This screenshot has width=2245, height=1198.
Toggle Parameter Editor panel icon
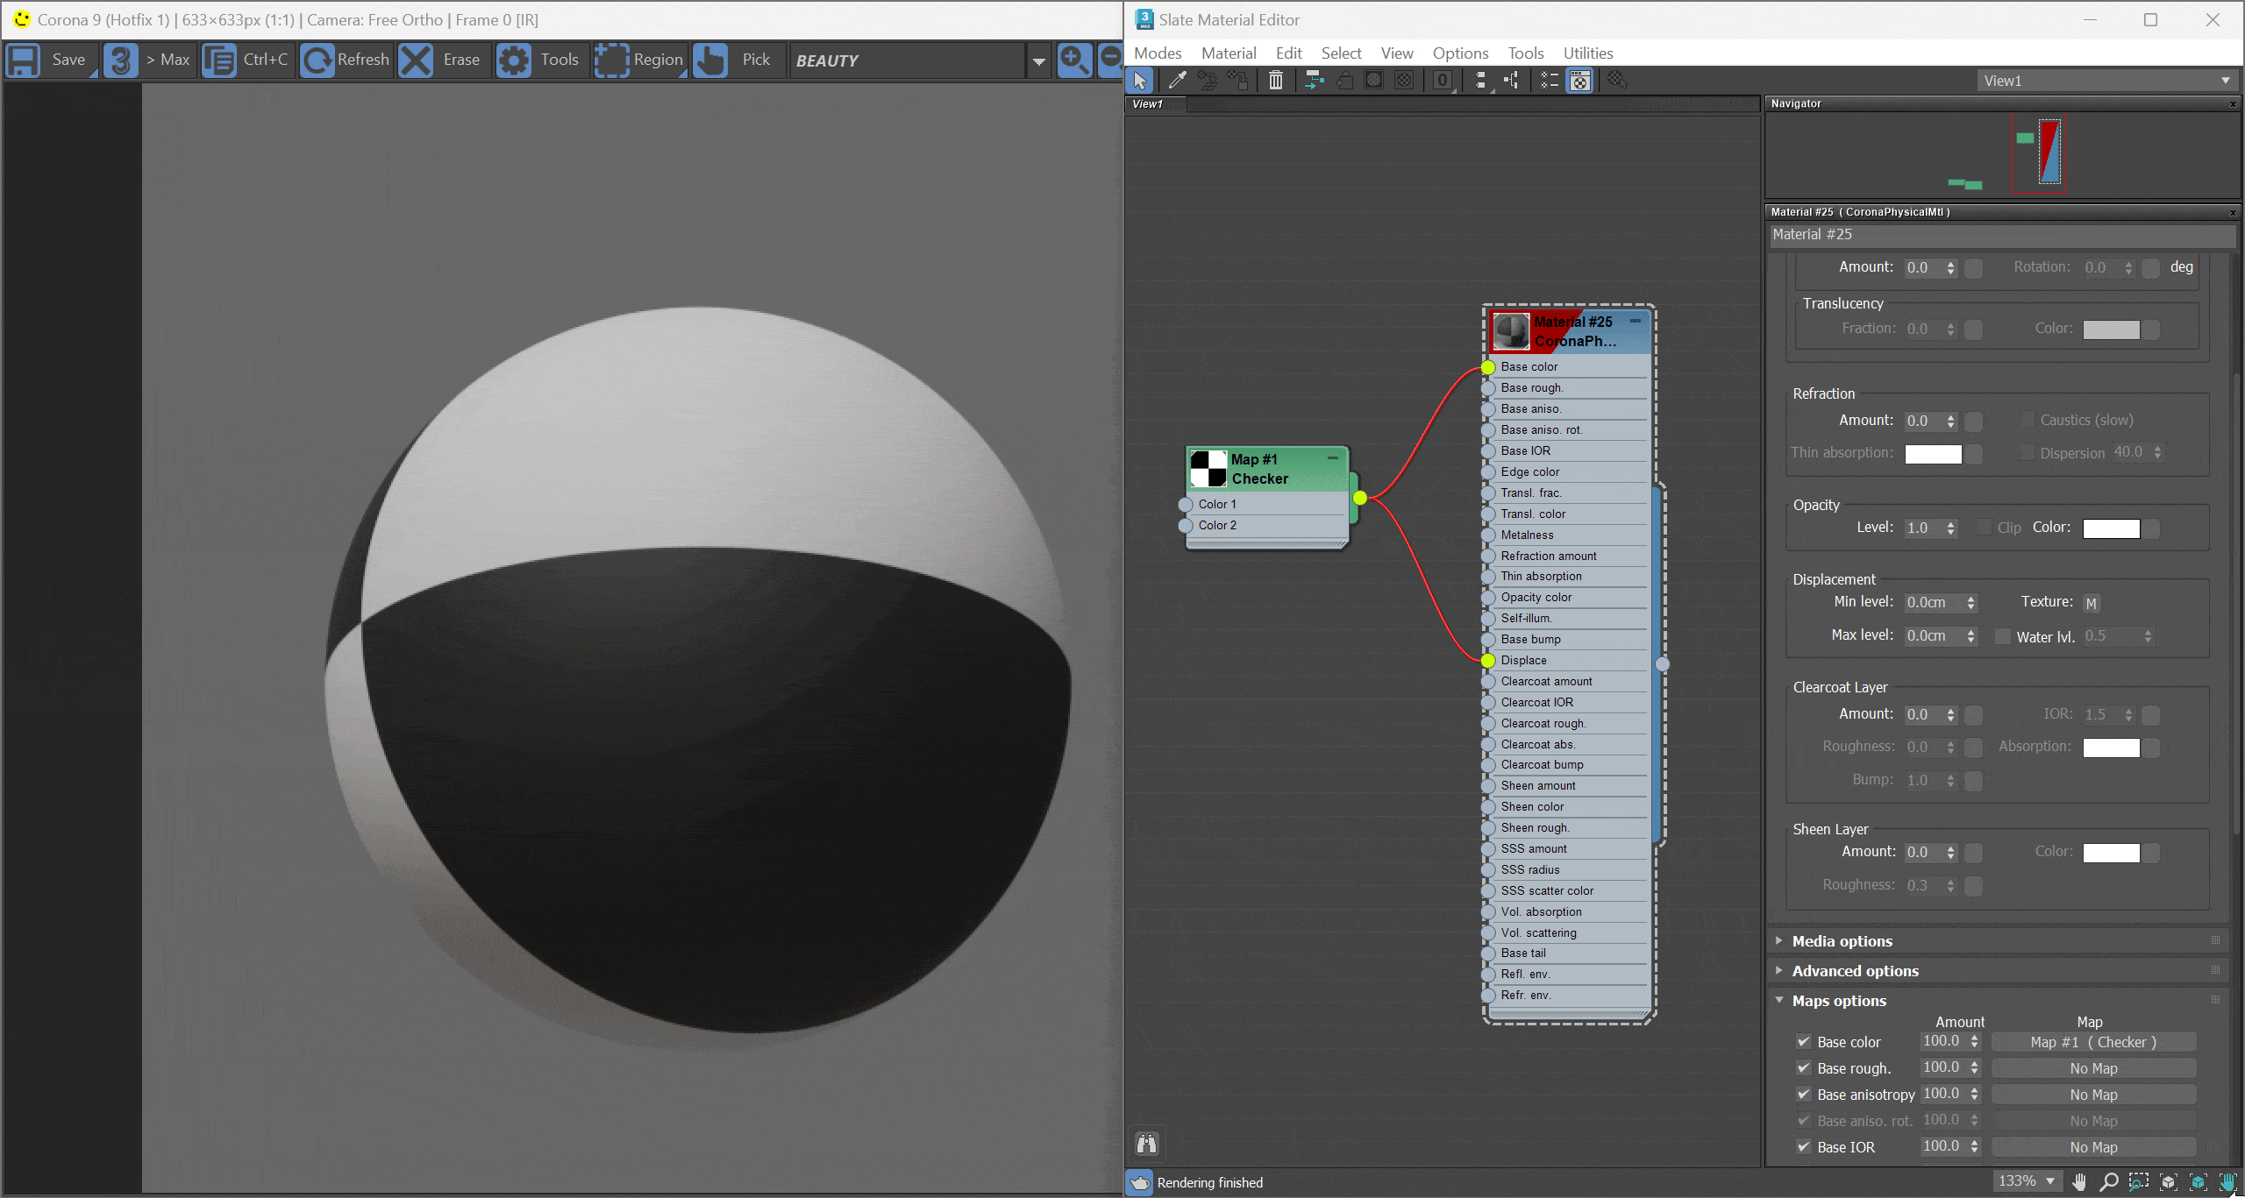point(1579,81)
